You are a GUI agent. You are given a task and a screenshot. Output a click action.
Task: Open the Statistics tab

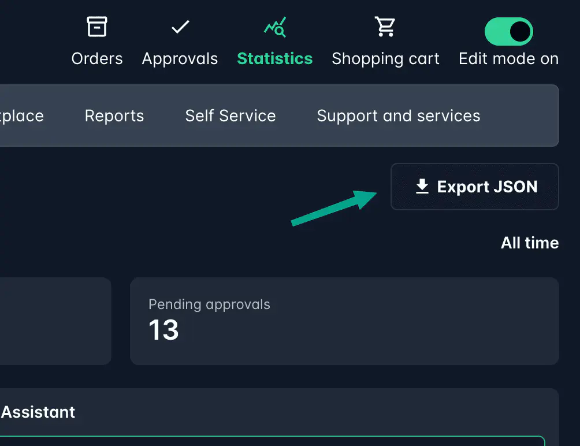(x=274, y=58)
